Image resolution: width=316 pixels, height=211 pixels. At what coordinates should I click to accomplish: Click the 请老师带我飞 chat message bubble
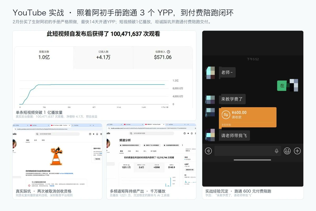[234, 135]
